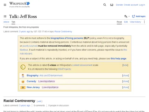Open the more options vertical dots

(x=144, y=22)
